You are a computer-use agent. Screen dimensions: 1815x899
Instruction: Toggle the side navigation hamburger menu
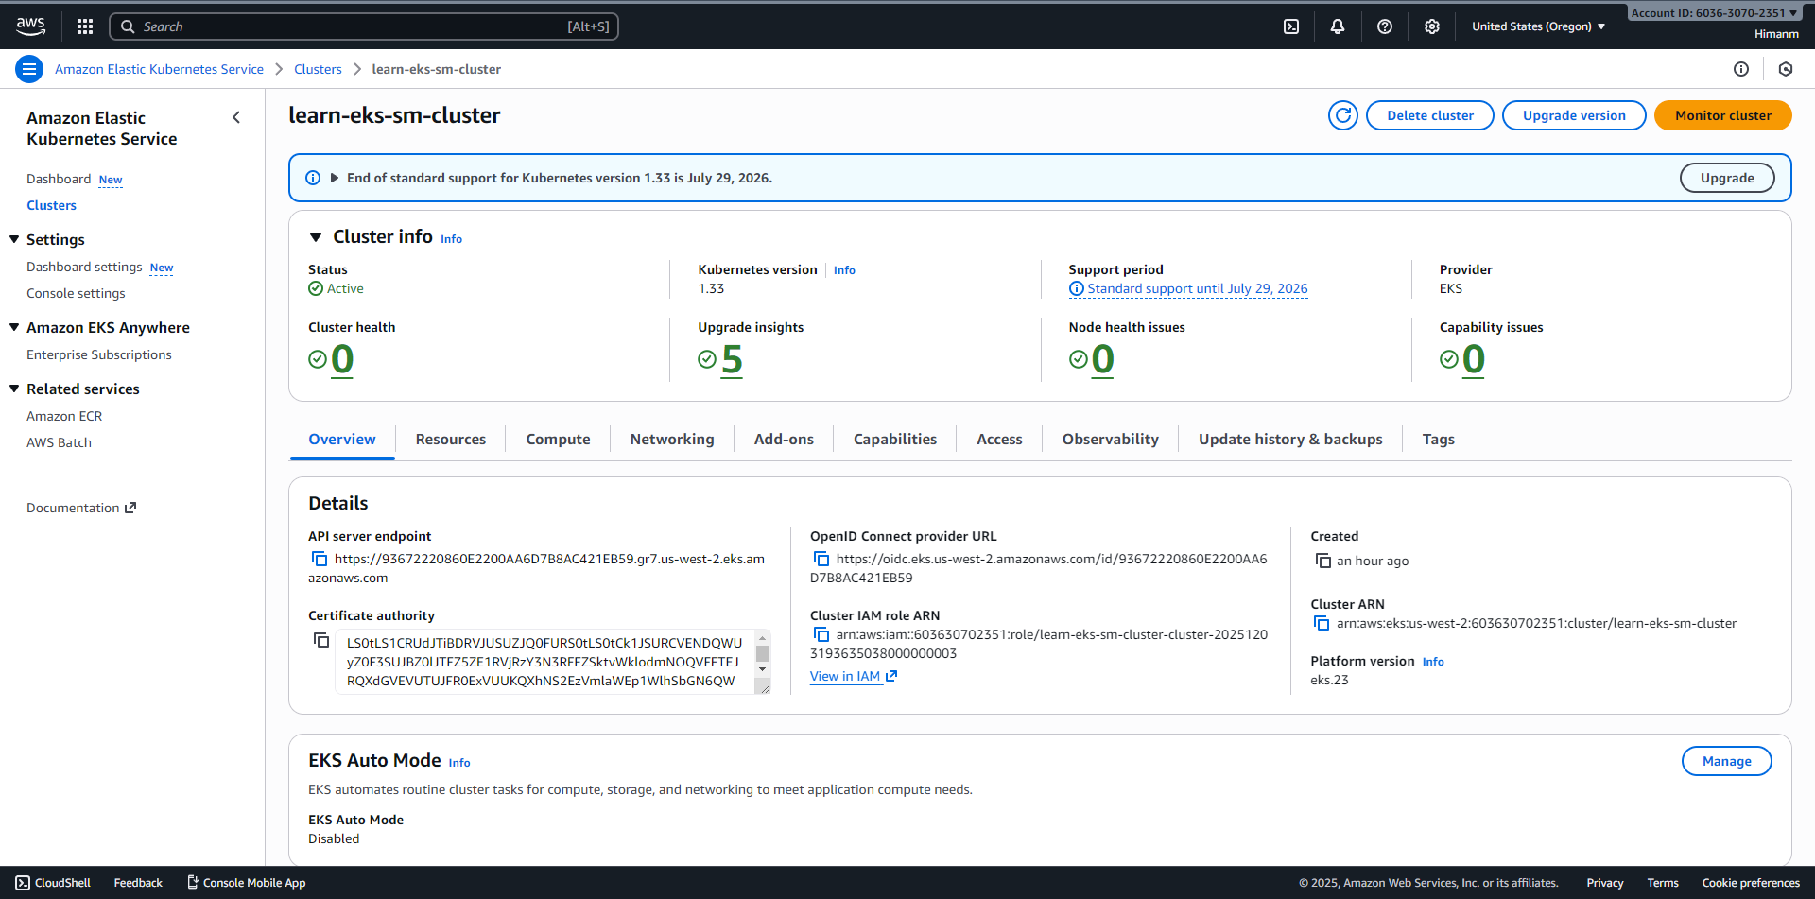29,69
